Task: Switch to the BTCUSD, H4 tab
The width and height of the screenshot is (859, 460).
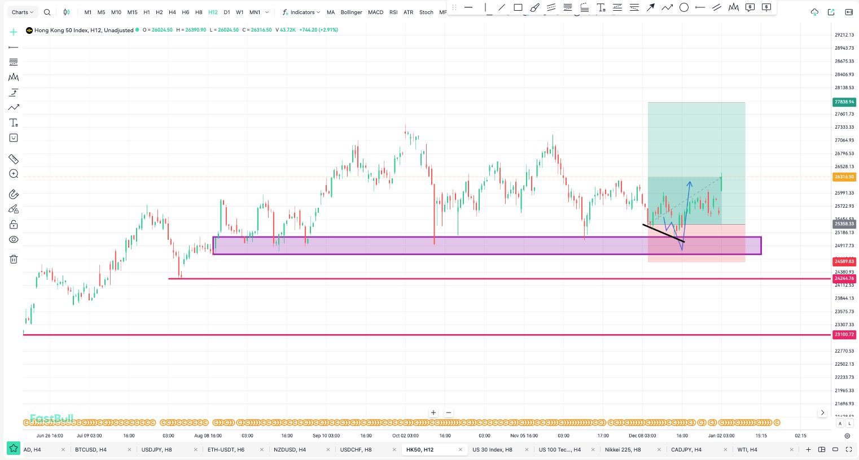Action: coord(91,450)
